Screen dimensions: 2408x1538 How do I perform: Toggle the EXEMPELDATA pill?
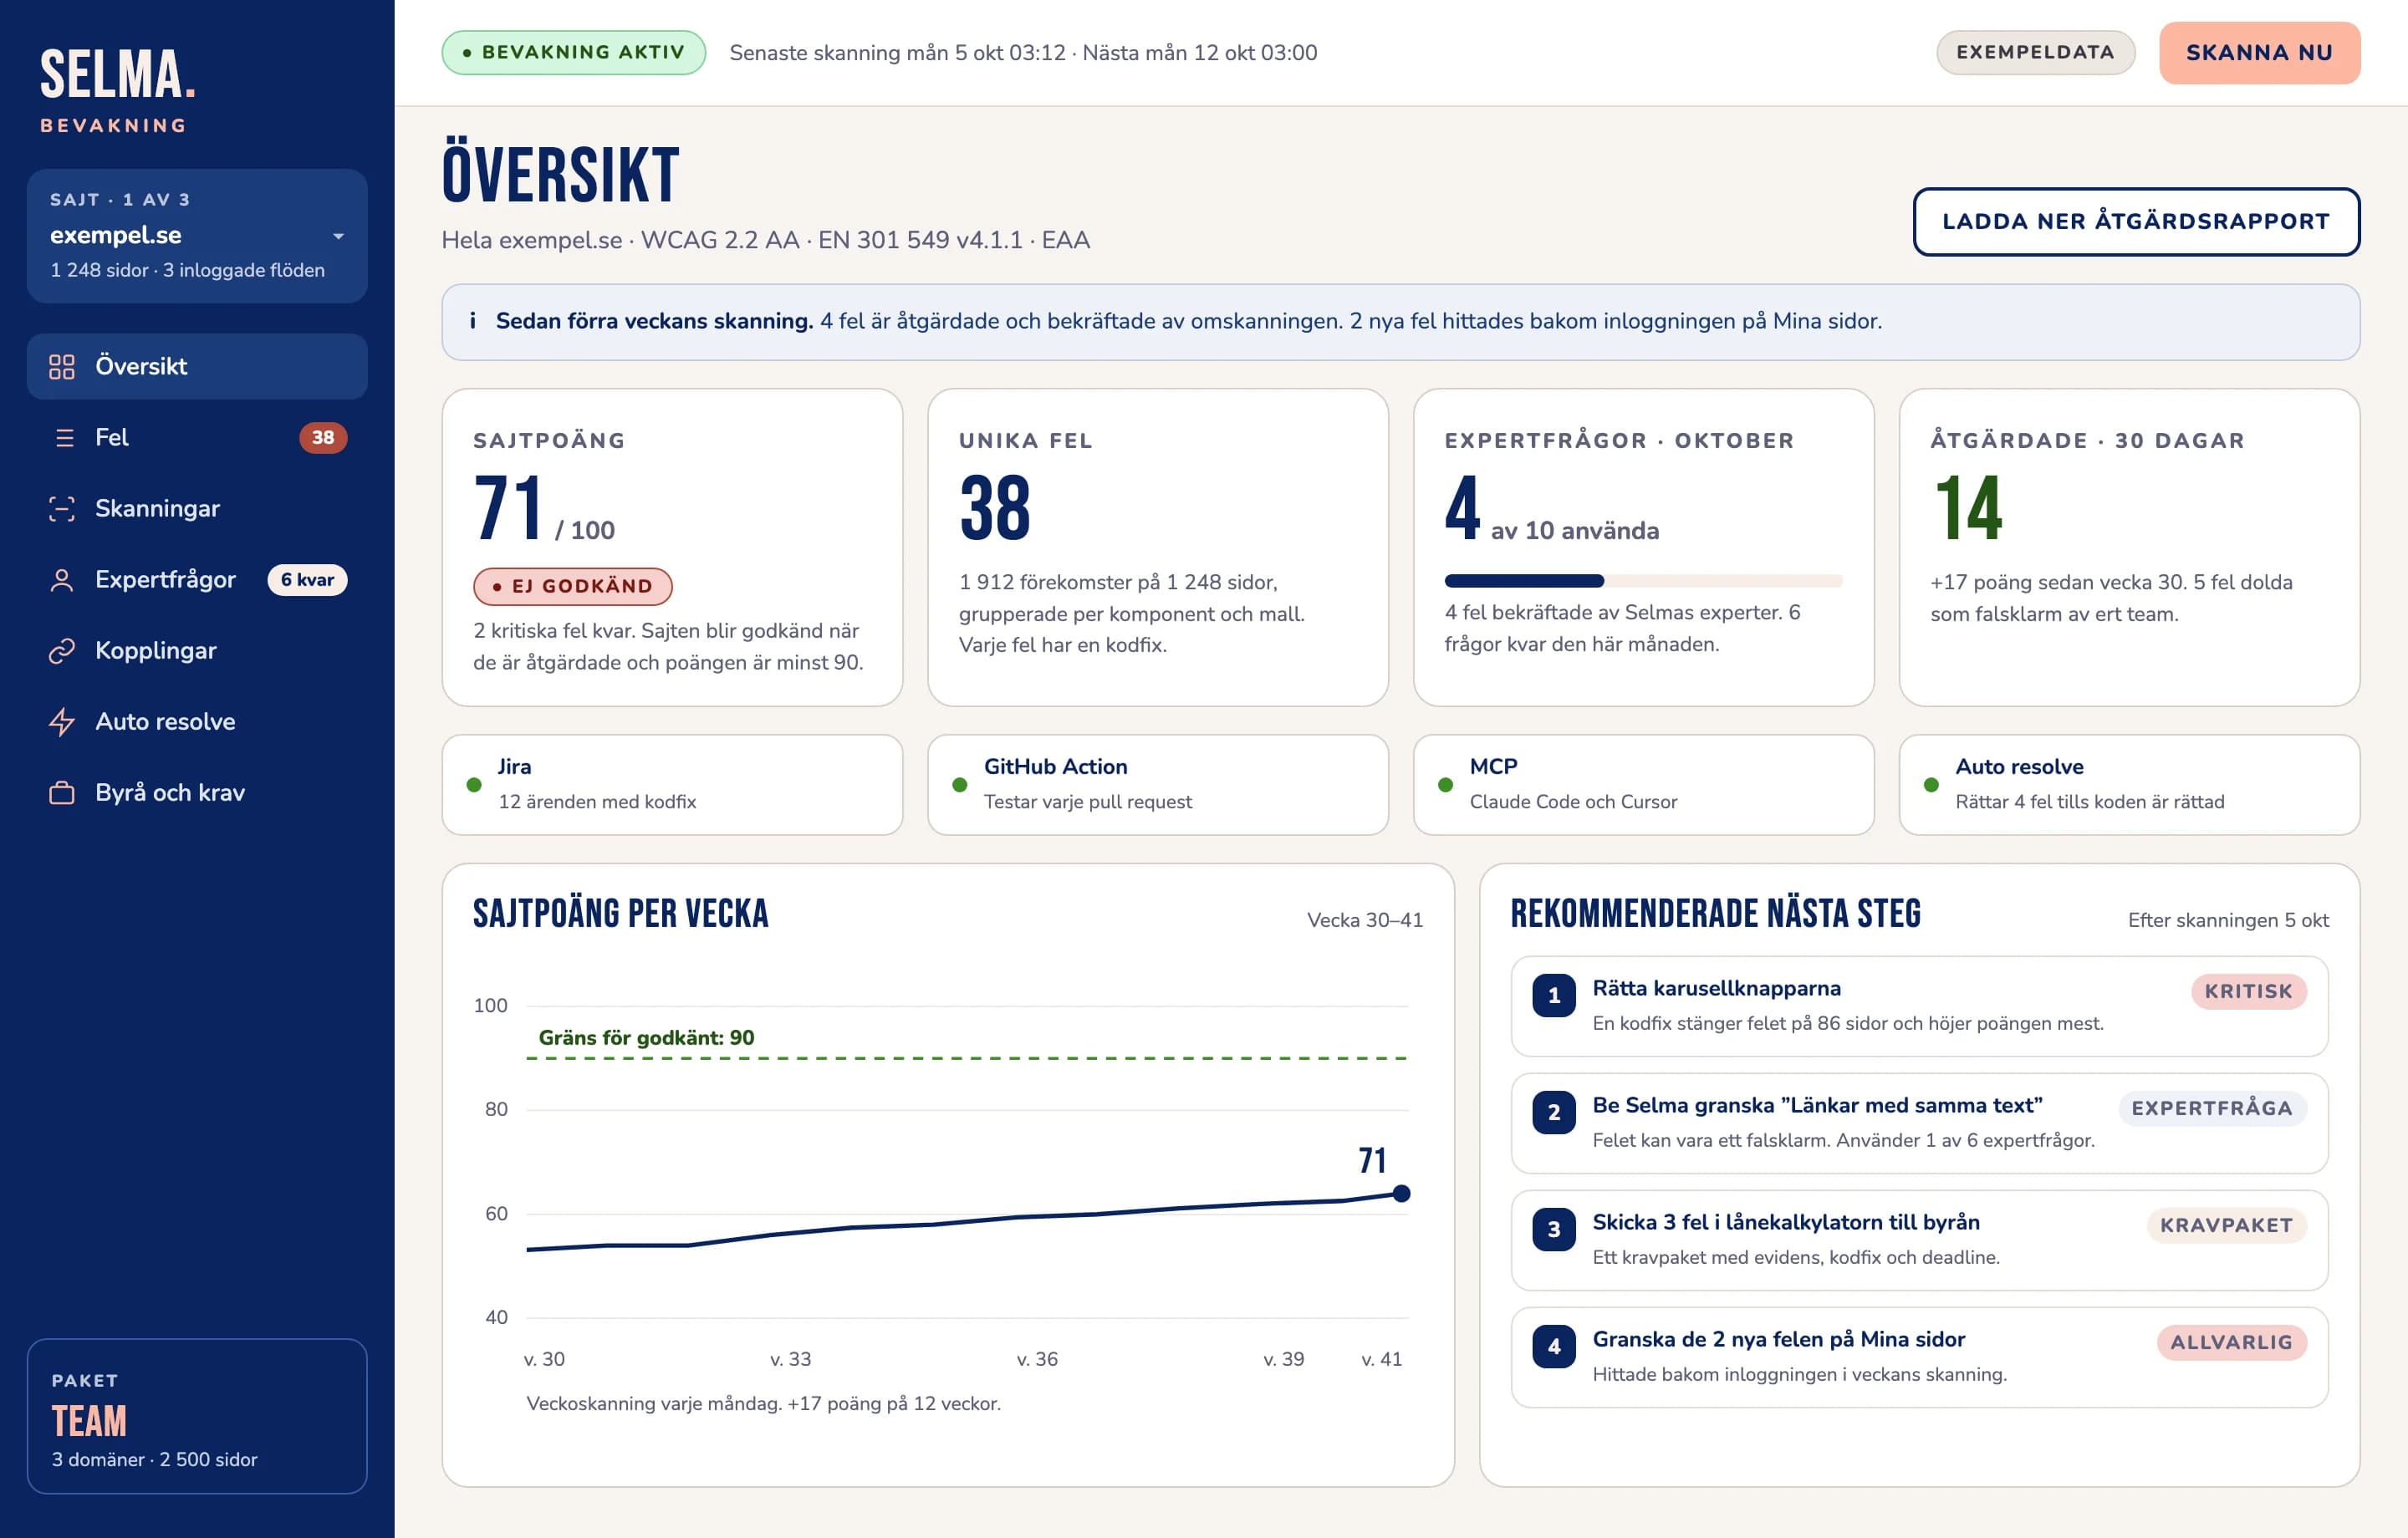[2035, 53]
